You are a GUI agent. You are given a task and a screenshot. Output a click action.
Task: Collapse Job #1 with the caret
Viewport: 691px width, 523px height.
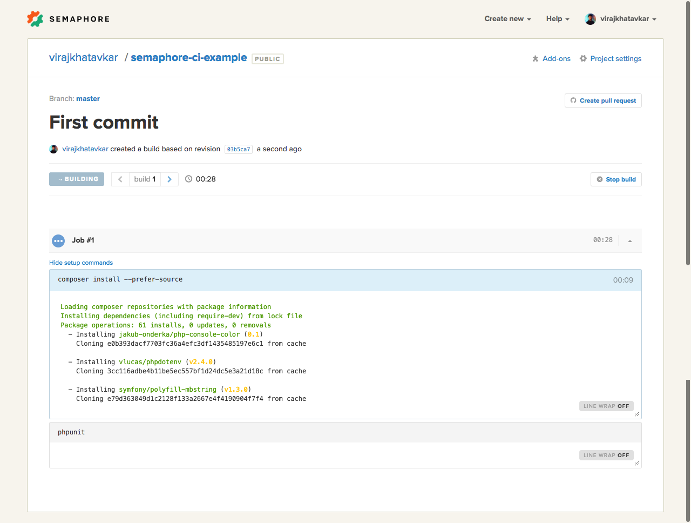tap(630, 241)
